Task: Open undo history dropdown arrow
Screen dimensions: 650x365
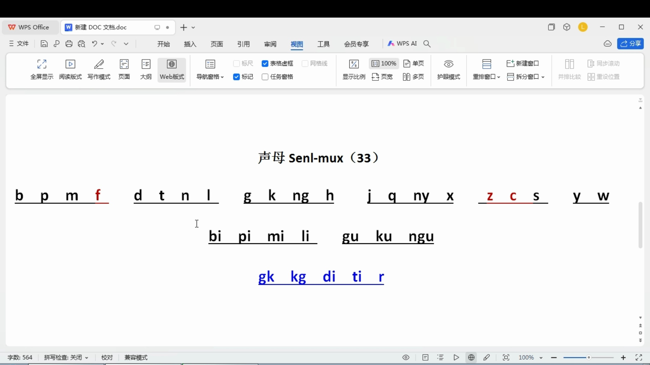Action: point(103,44)
